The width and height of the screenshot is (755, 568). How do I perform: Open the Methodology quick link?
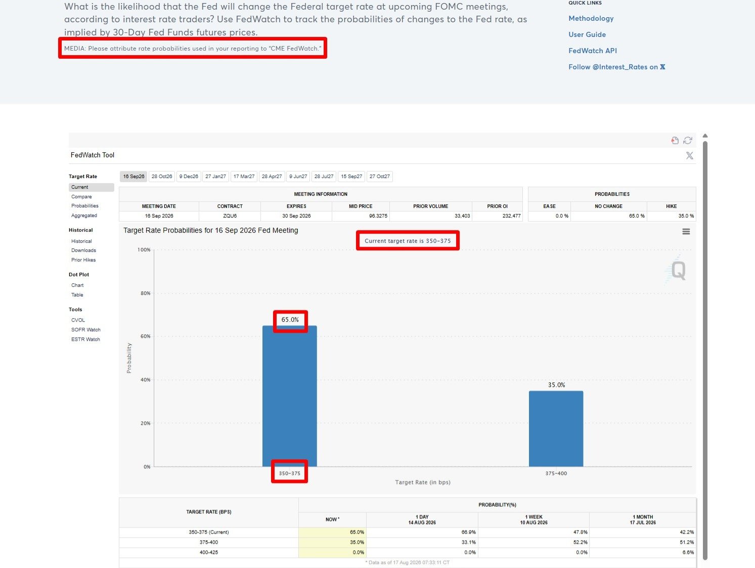[591, 18]
